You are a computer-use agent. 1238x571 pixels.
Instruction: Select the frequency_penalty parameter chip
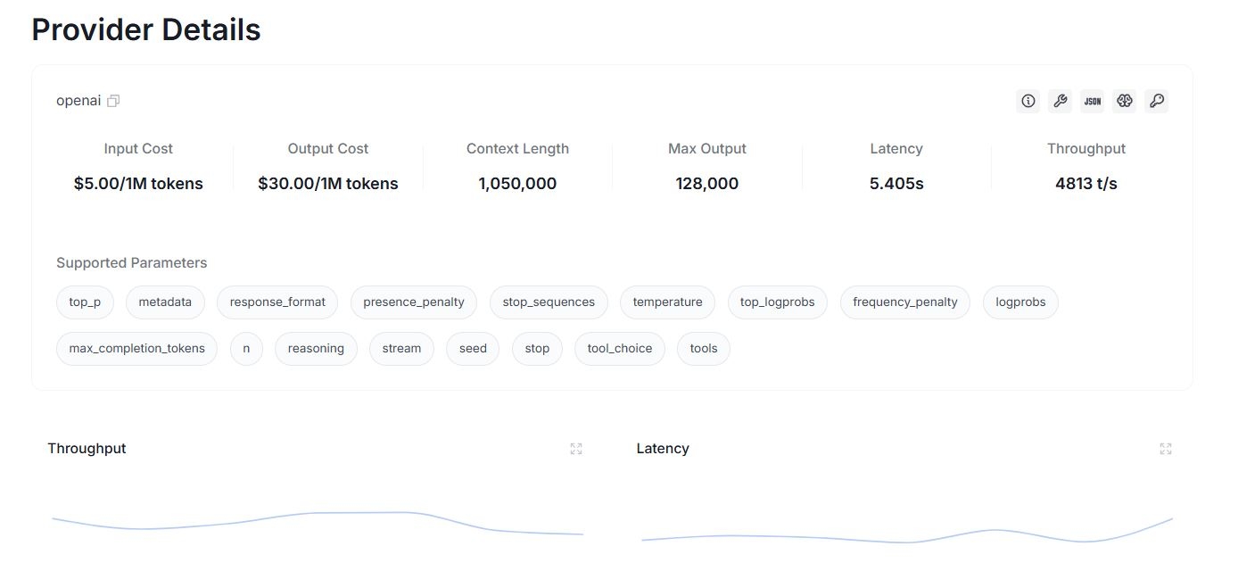(x=905, y=302)
